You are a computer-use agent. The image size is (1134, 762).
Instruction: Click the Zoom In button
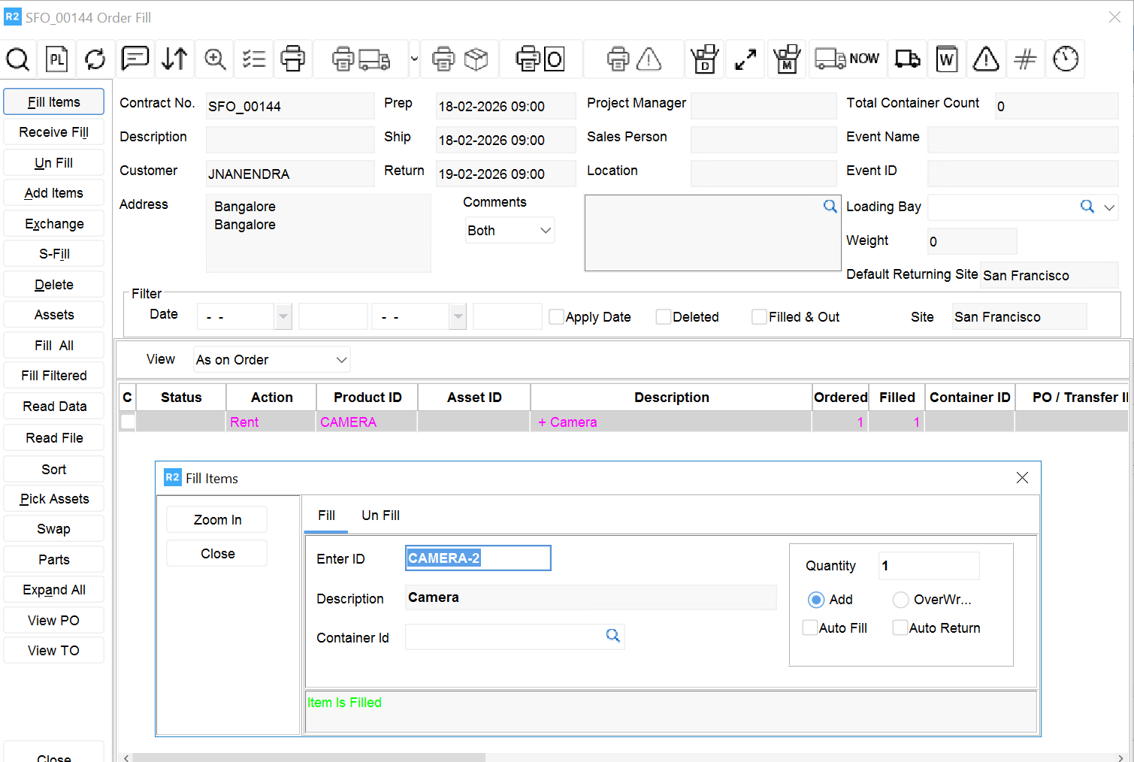tap(217, 520)
